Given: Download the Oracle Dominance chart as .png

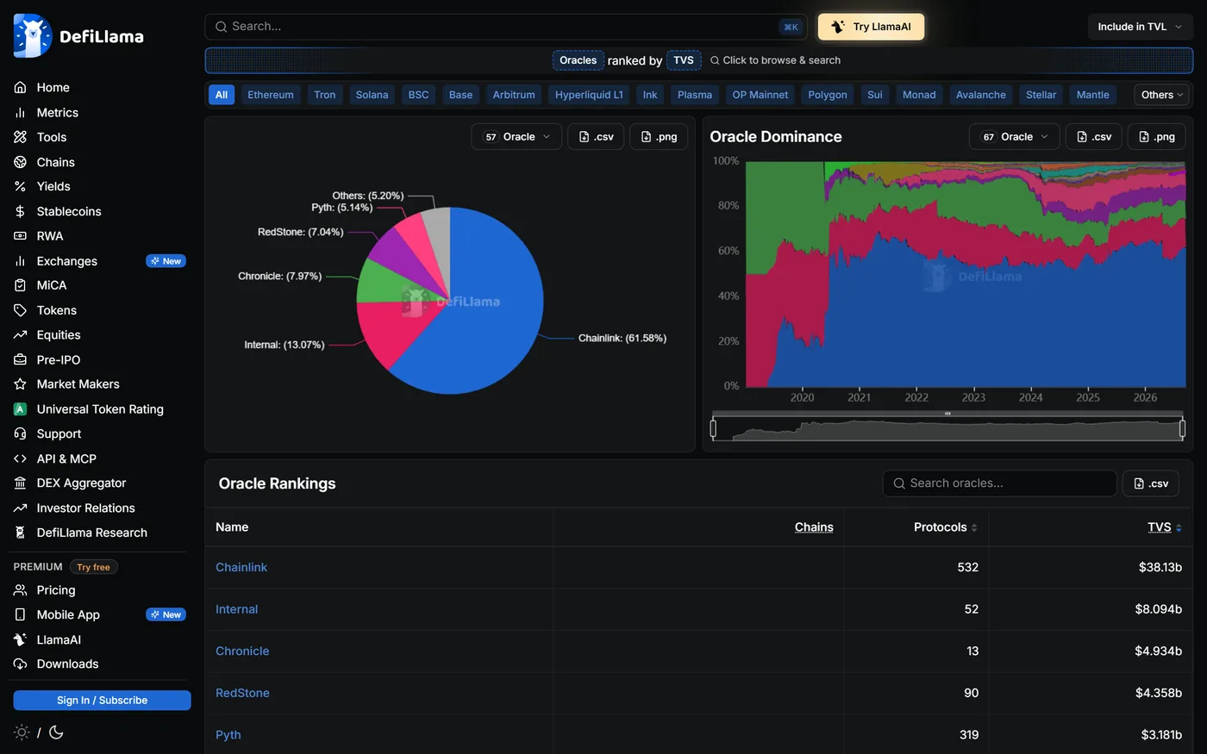Looking at the screenshot, I should pos(1157,137).
